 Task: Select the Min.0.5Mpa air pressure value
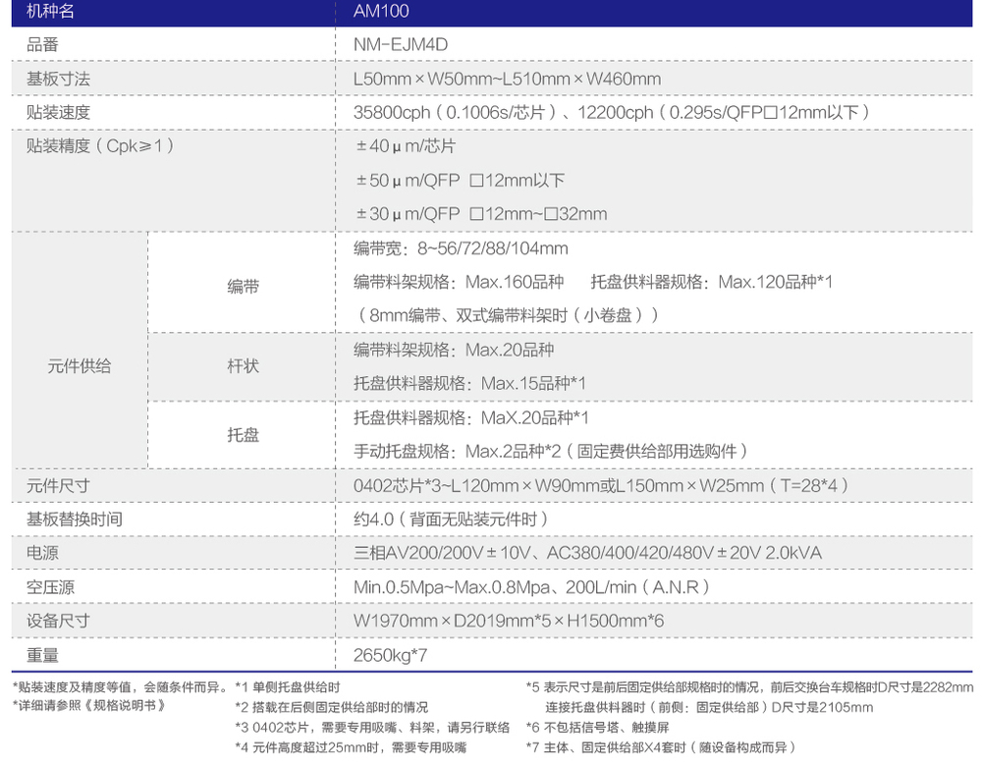click(530, 587)
